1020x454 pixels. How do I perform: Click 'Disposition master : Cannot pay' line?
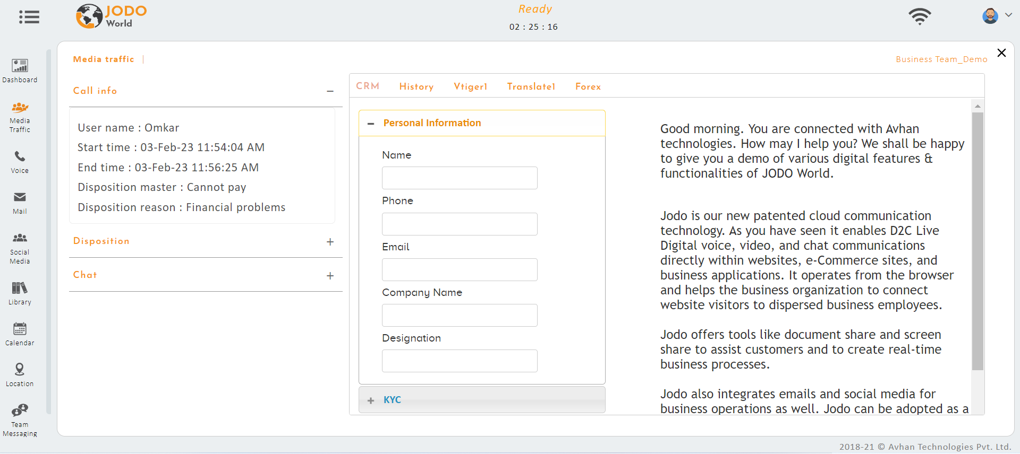coord(162,187)
